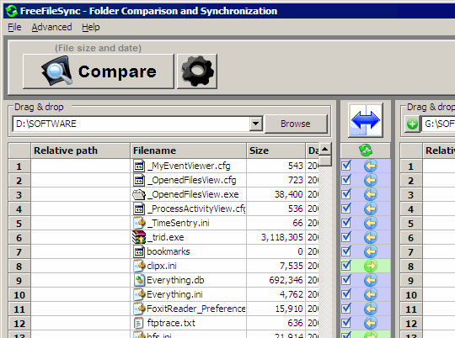Viewport: 455px width, 338px height.
Task: Click sync direction arrow for row 2
Action: 371,180
